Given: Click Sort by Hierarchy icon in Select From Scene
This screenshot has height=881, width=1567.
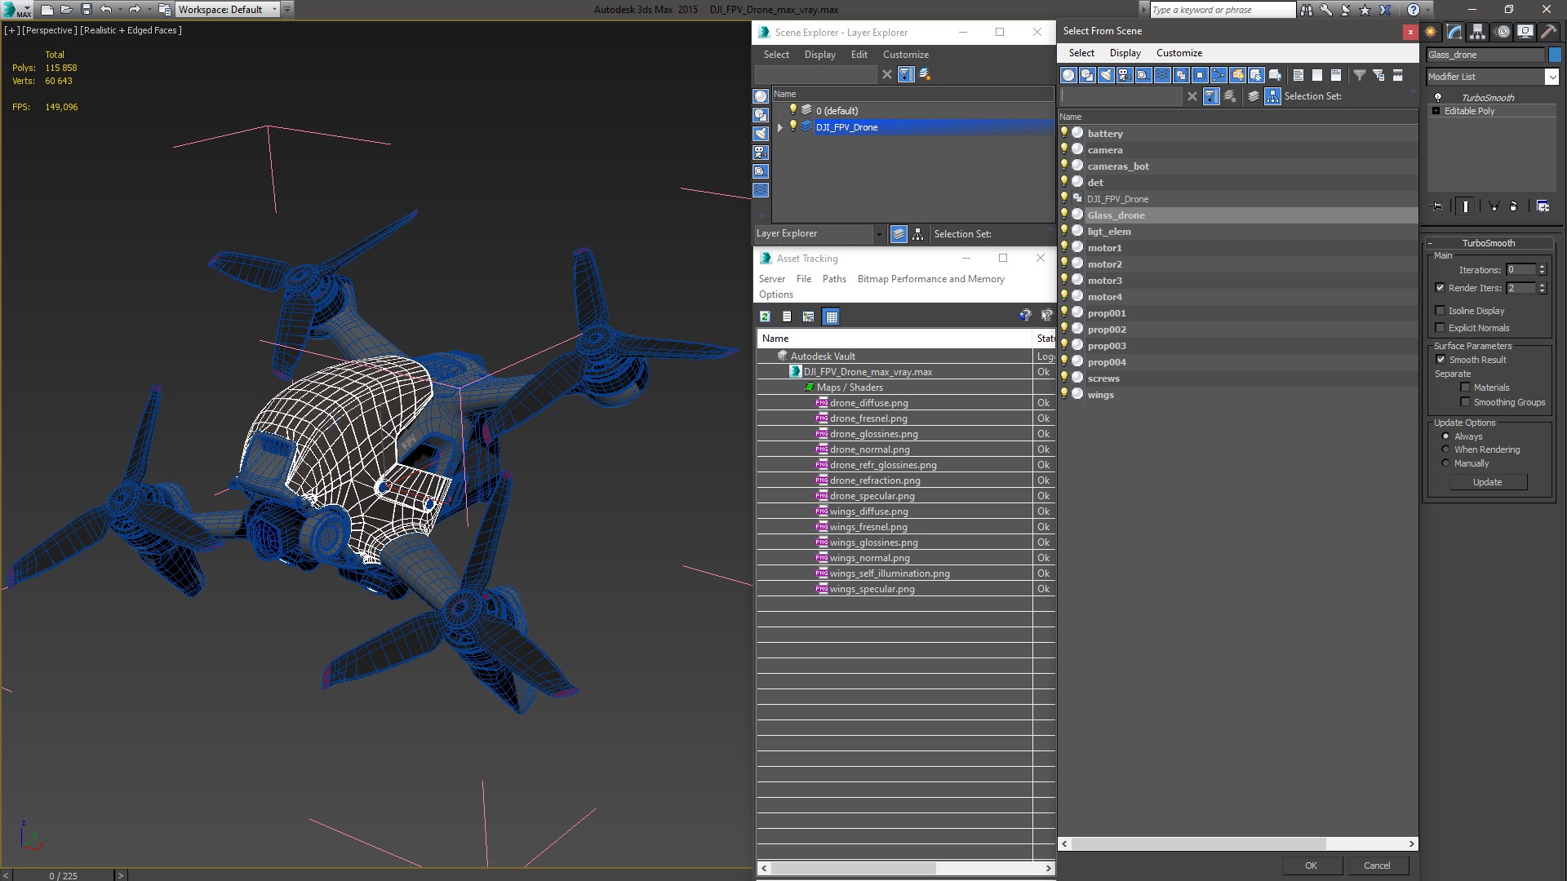Looking at the screenshot, I should (1272, 96).
